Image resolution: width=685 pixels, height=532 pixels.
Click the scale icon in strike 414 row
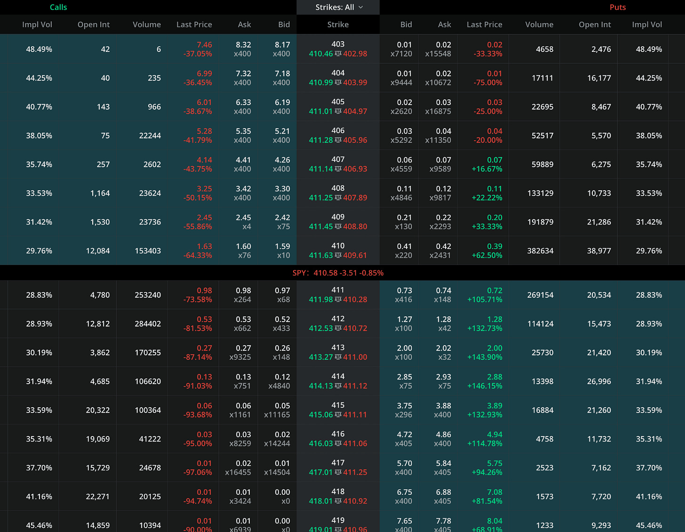(338, 386)
